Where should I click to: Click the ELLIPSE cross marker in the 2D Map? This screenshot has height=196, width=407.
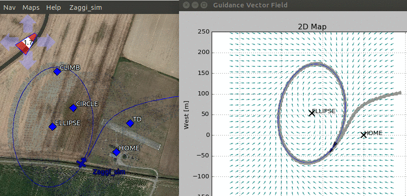pos(312,113)
